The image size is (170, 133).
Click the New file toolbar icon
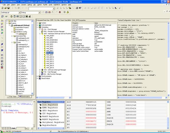point(2,8)
